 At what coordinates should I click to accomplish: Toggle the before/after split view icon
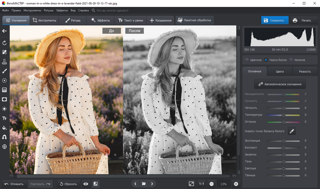tap(95, 184)
